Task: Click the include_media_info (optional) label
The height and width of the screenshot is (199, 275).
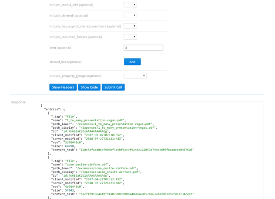Action: [x=71, y=5]
